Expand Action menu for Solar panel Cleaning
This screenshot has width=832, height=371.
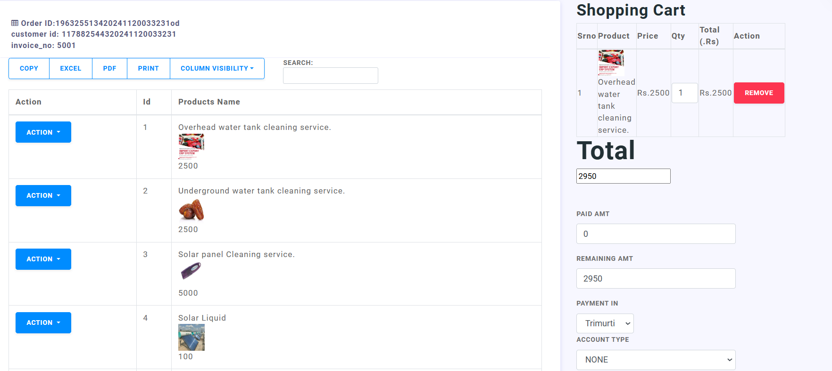43,259
